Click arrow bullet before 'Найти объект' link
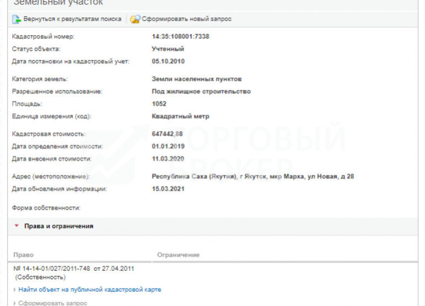425x306 pixels. click(15, 290)
